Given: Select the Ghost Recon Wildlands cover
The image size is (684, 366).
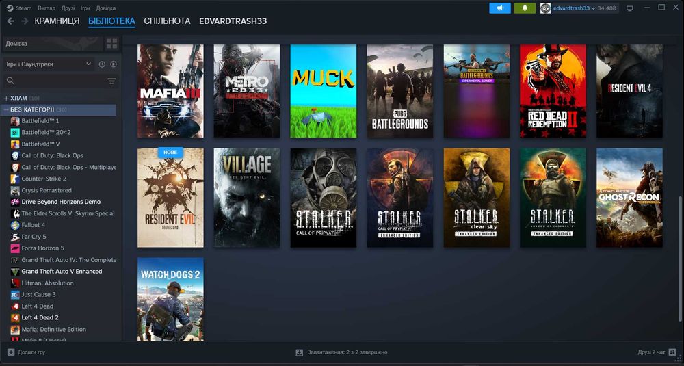Looking at the screenshot, I should coord(629,198).
